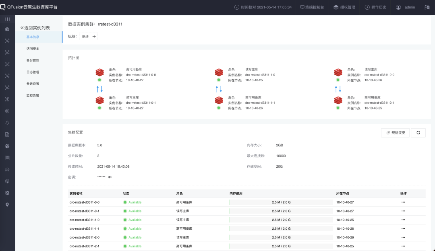Image resolution: width=435 pixels, height=251 pixels.
Task: Open actions menu for drc-rrstest-d3311-2-0 row
Action: (x=403, y=237)
